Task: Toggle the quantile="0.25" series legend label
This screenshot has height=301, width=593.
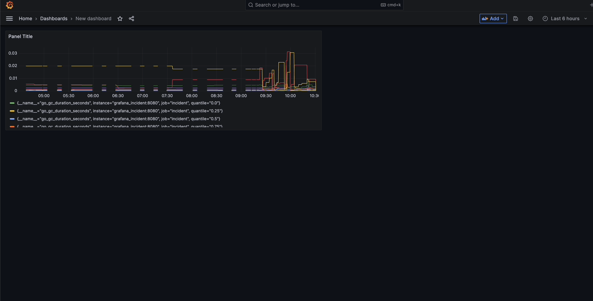Action: pos(120,111)
